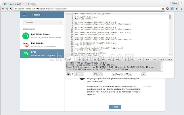Viewport: 184px width, 115px height.
Task: Click the brush/clear button in history popup
Action: [100, 74]
